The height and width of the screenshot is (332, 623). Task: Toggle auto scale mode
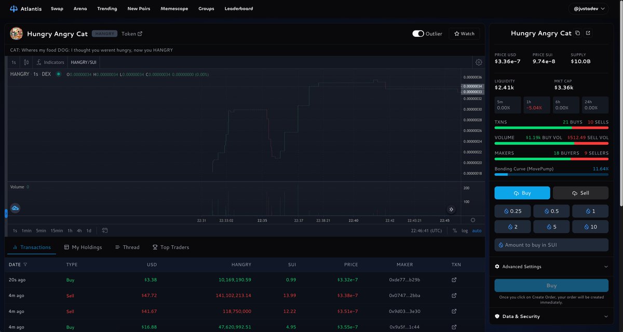[477, 231]
